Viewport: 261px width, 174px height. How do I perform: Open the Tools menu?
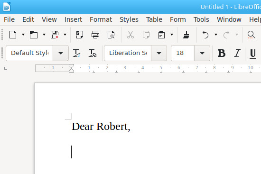pyautogui.click(x=201, y=19)
